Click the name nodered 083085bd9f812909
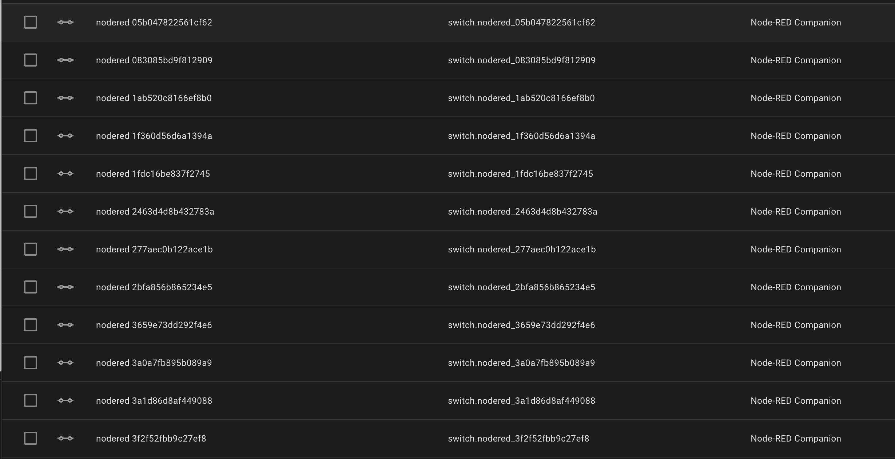Image resolution: width=895 pixels, height=459 pixels. (x=154, y=60)
